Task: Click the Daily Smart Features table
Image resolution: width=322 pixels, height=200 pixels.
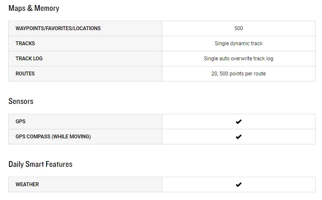Action: coord(162,184)
